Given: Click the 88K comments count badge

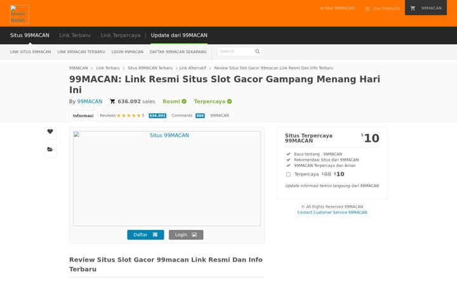Looking at the screenshot, I should 200,116.
